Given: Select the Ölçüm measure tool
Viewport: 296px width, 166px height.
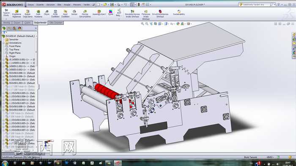Looking at the screenshot, I should pos(47,13).
